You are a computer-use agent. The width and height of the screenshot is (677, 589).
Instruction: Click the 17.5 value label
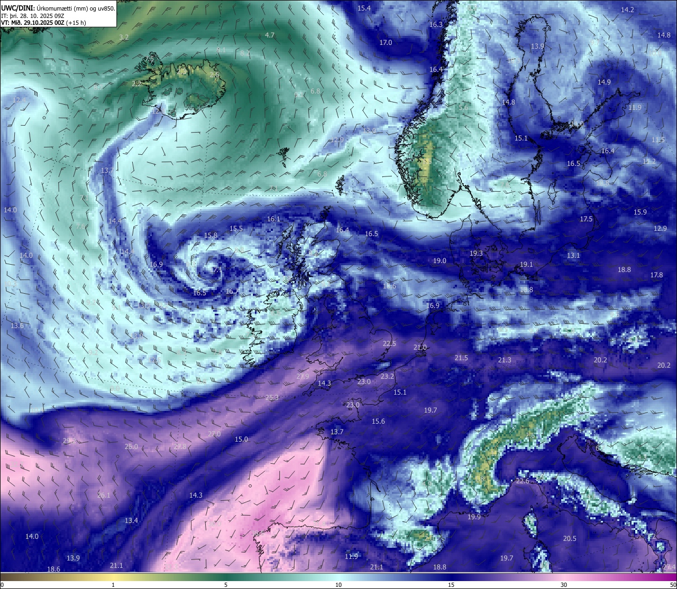(586, 219)
